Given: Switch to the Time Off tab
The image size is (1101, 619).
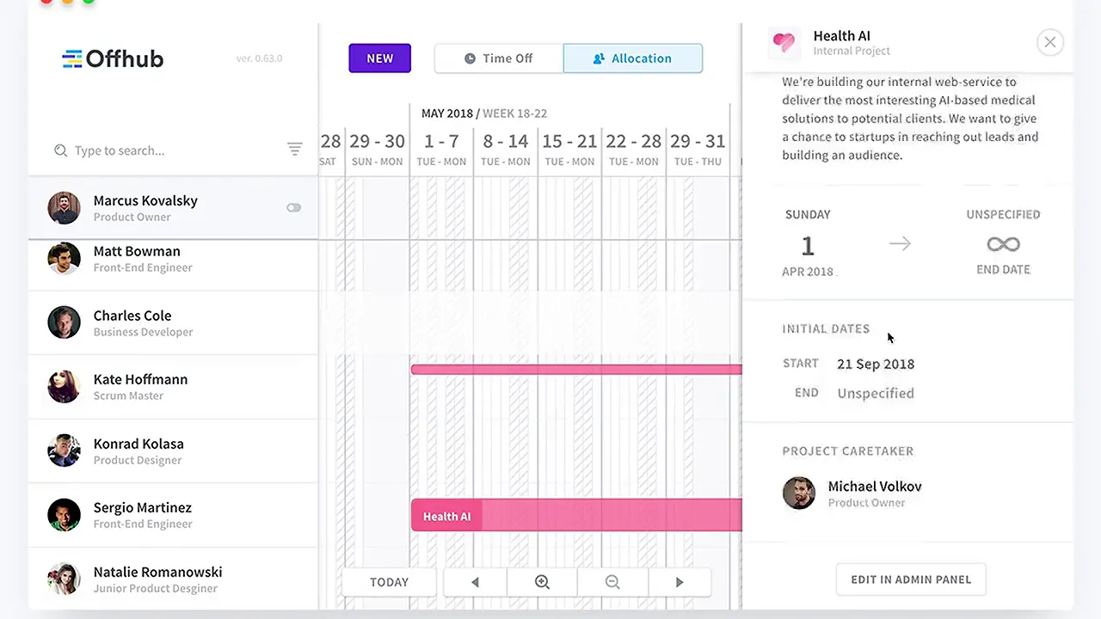Looking at the screenshot, I should pyautogui.click(x=499, y=58).
